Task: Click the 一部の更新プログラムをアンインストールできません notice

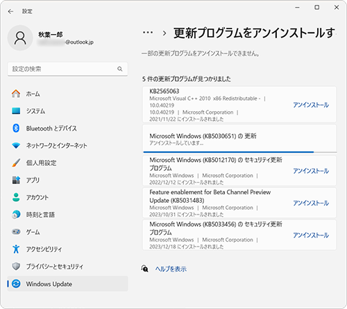Action: (201, 53)
